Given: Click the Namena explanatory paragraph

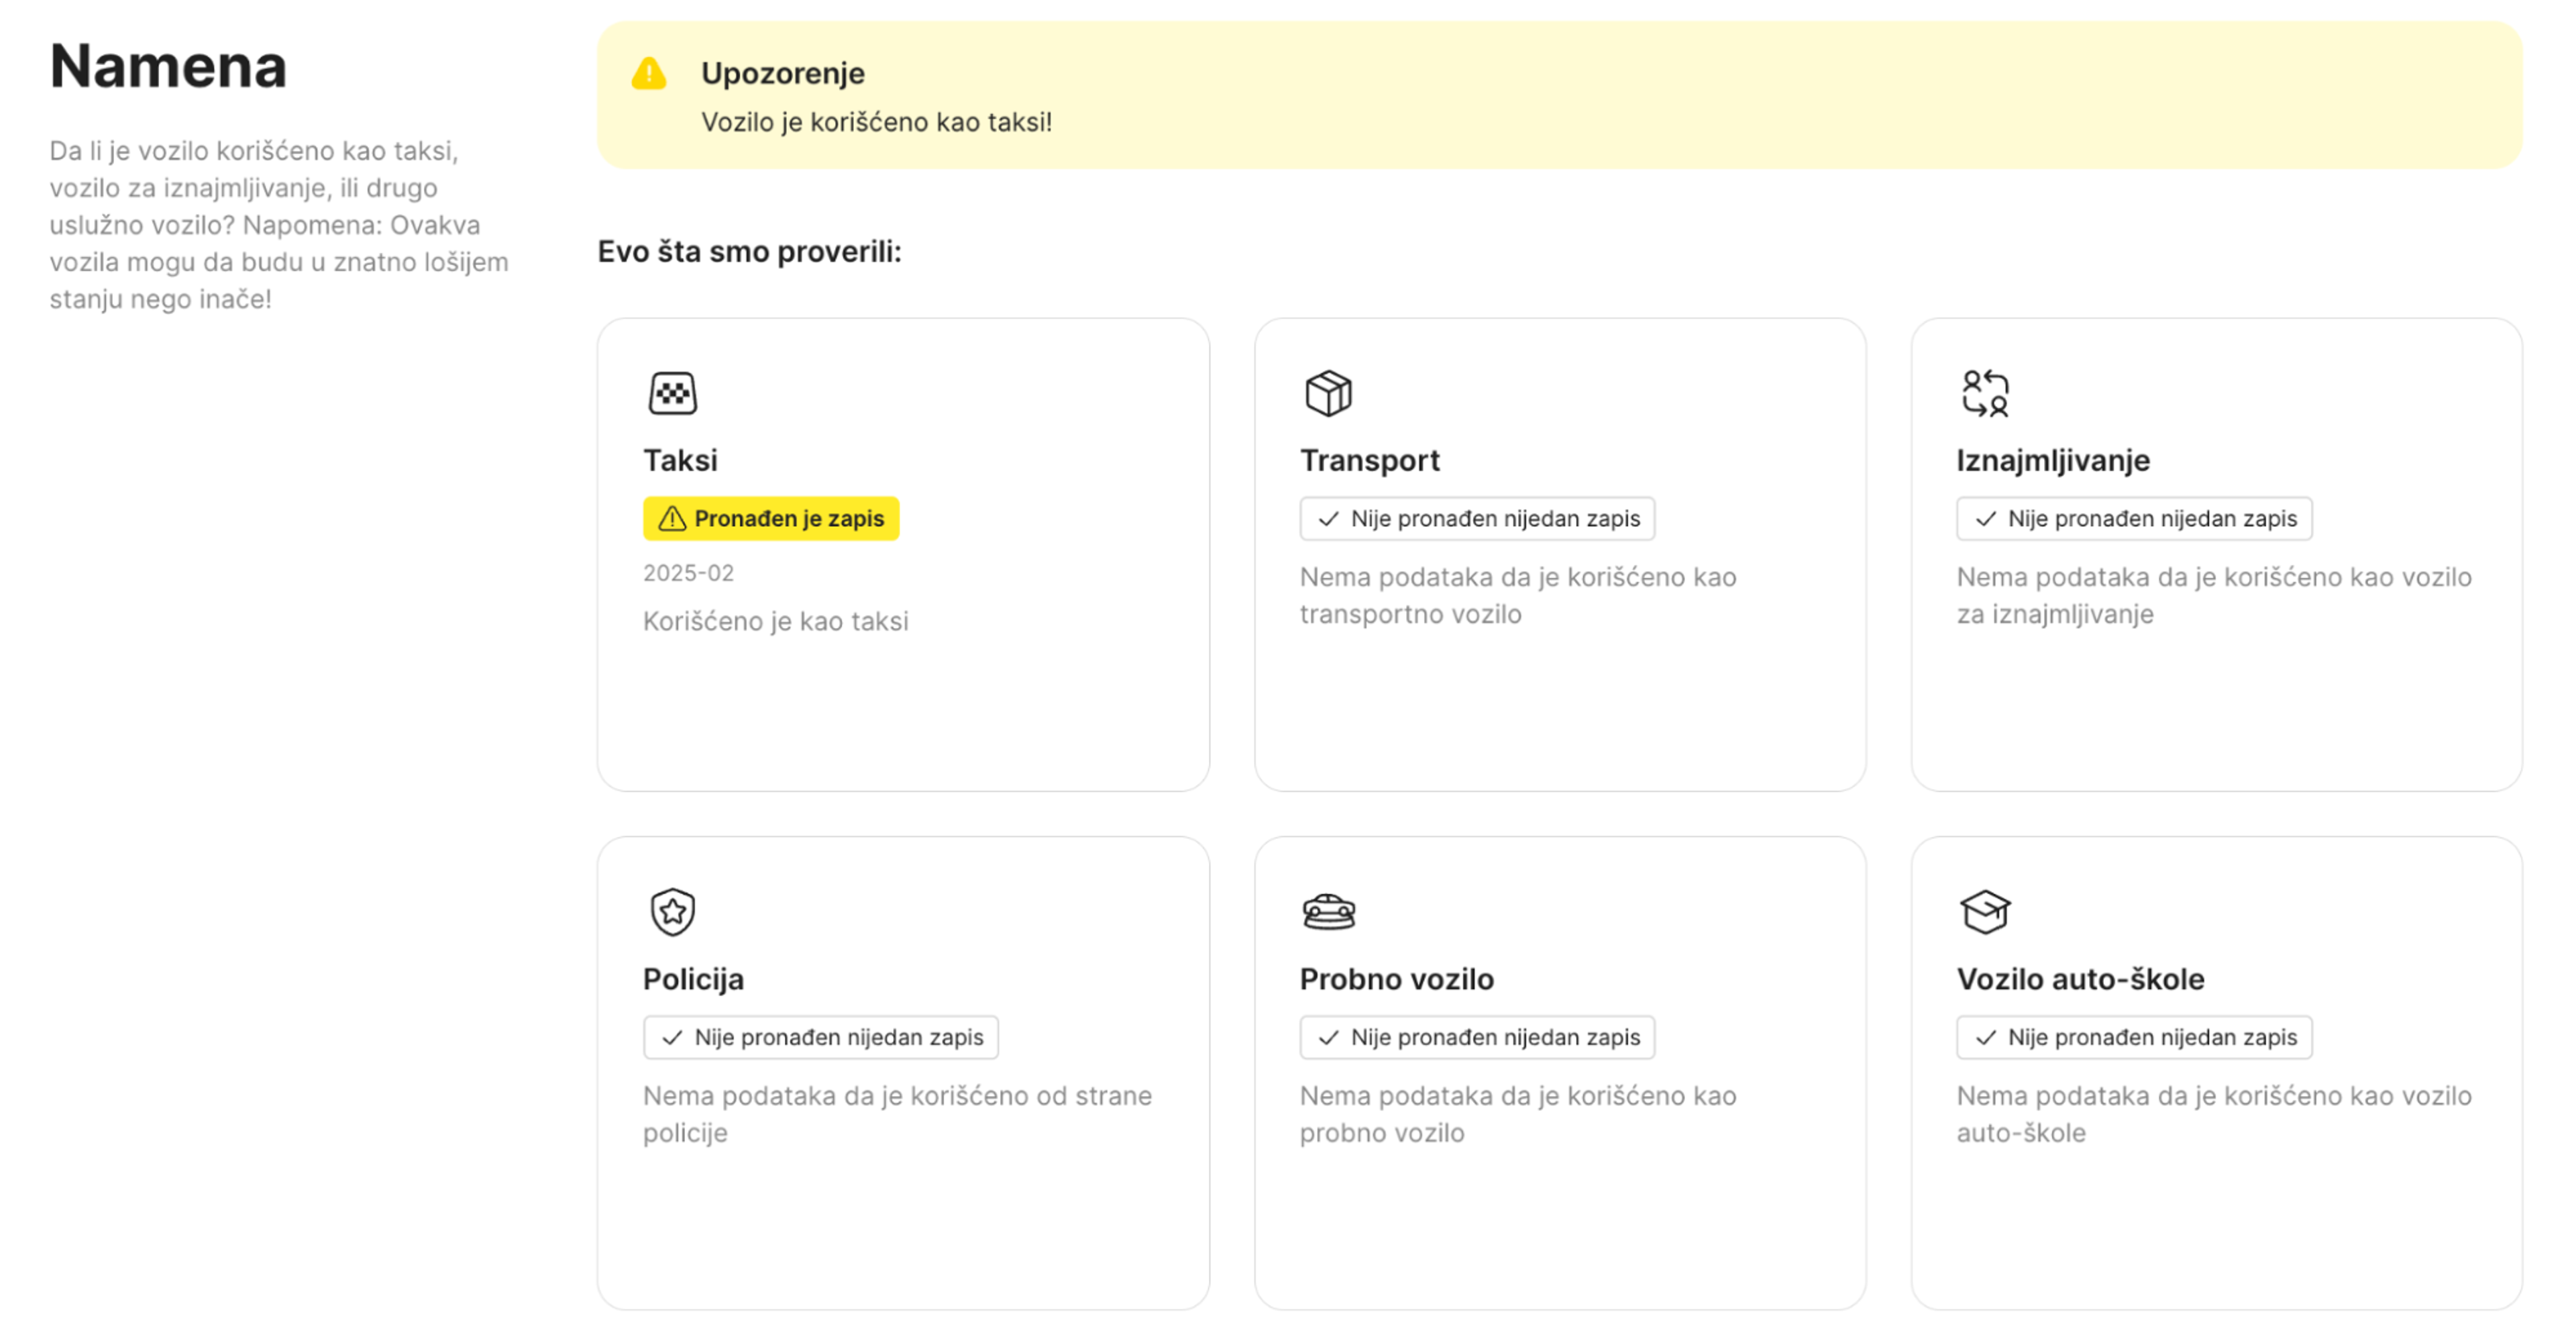Looking at the screenshot, I should tap(279, 224).
